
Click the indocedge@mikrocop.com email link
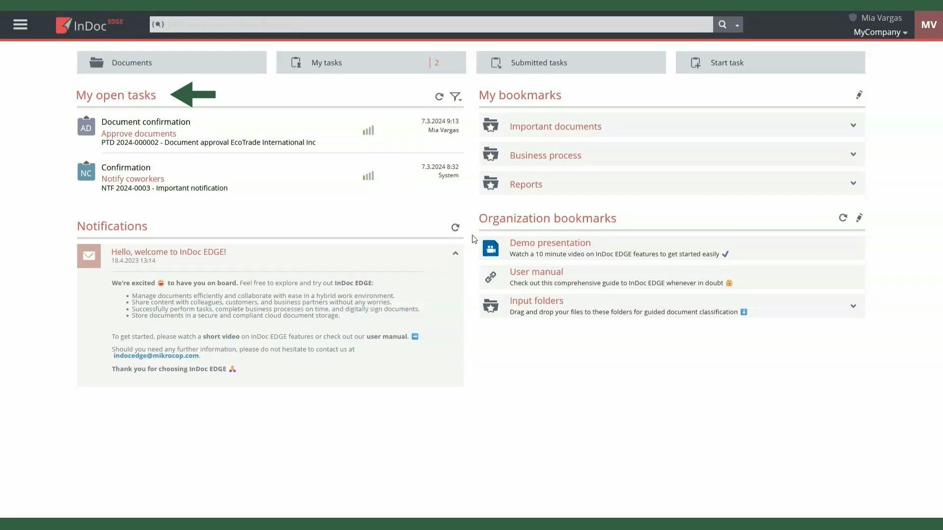click(x=156, y=356)
